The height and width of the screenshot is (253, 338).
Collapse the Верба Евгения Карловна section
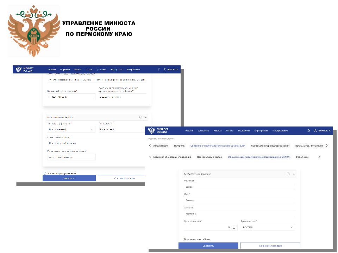[294, 174]
